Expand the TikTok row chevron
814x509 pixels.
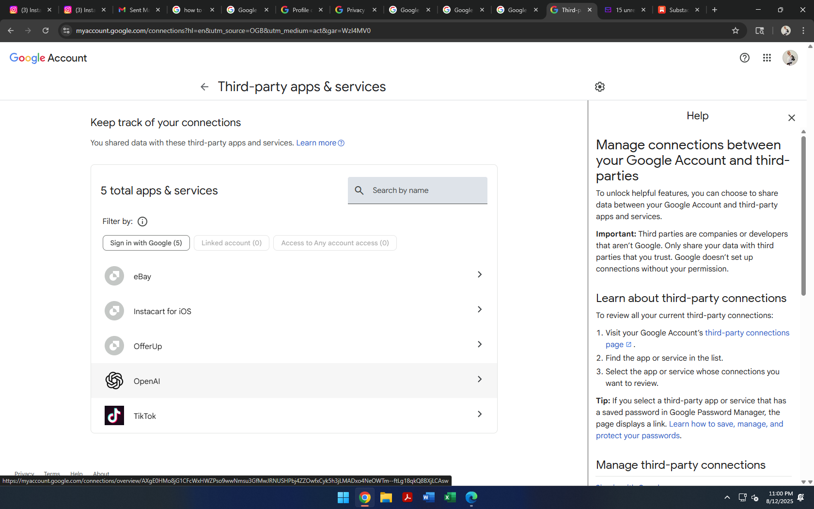click(x=480, y=414)
